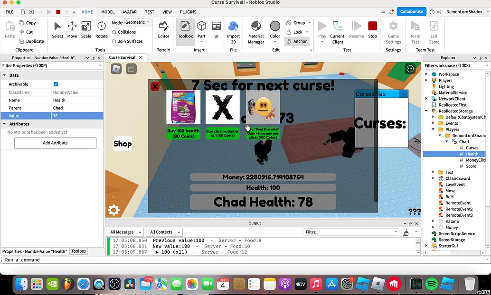Open the Mode dropdown showing Geometric
Image resolution: width=491 pixels, height=295 pixels.
tap(137, 22)
